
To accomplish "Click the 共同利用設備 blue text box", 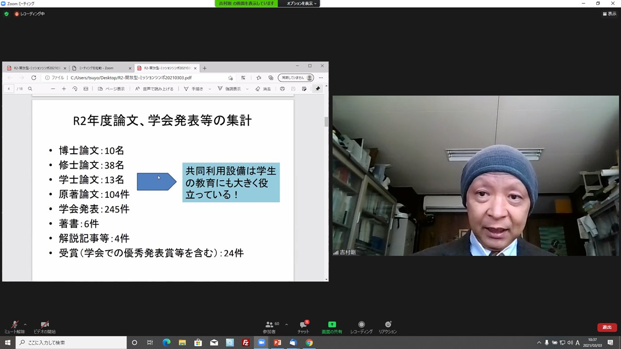I will tap(231, 182).
